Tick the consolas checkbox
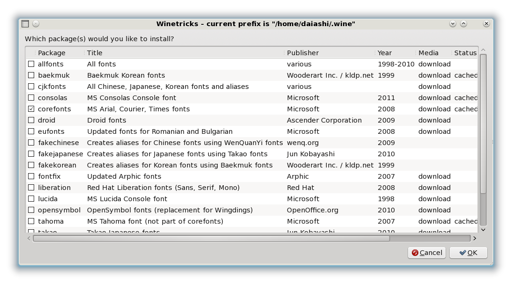The width and height of the screenshot is (512, 284). 31,98
